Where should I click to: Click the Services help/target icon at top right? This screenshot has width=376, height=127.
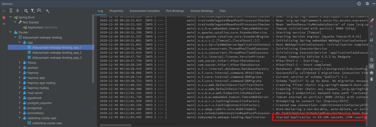359,3
